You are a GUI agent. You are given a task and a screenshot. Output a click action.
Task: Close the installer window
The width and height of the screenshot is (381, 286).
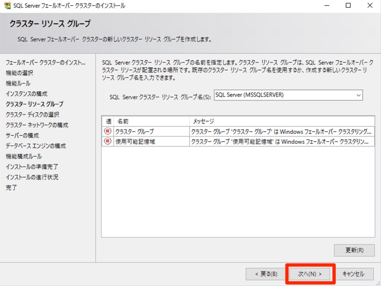click(370, 5)
